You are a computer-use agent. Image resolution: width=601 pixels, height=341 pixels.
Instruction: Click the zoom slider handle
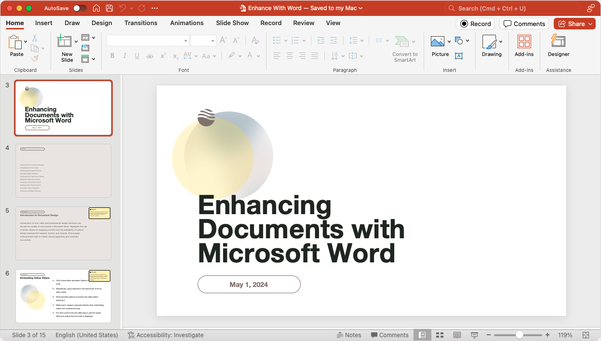[x=519, y=335]
